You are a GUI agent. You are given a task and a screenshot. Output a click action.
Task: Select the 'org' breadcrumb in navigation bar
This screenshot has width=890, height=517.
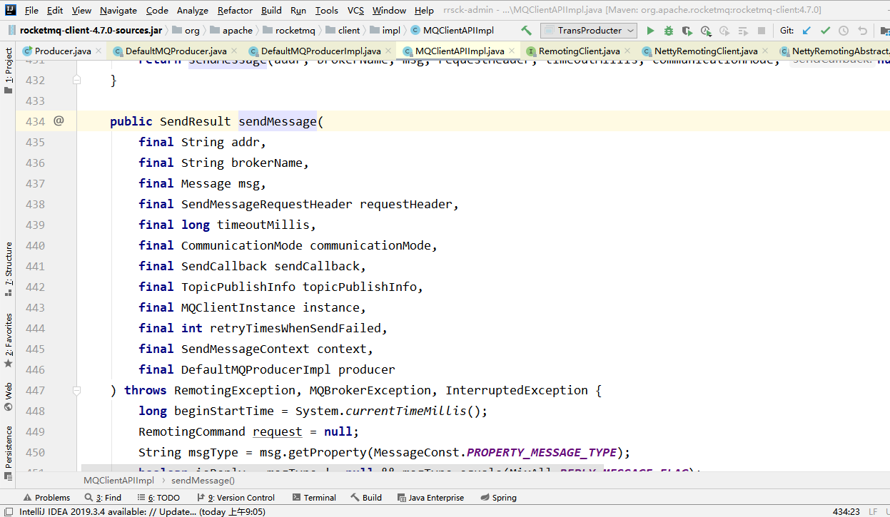pyautogui.click(x=187, y=31)
